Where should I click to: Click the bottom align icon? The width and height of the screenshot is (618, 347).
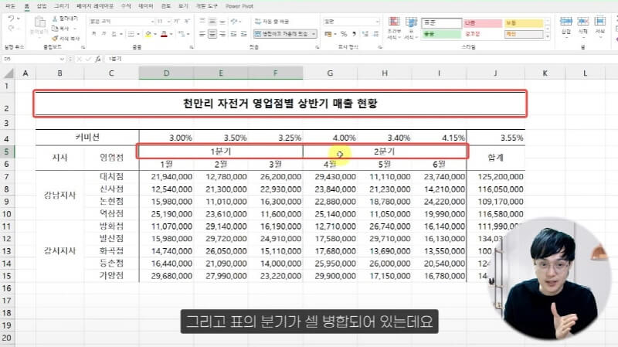tap(222, 22)
